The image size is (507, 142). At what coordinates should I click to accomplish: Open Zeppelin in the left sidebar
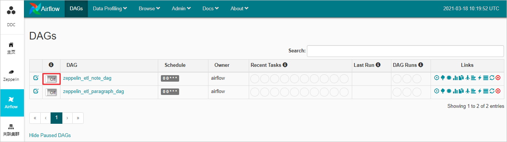click(11, 76)
